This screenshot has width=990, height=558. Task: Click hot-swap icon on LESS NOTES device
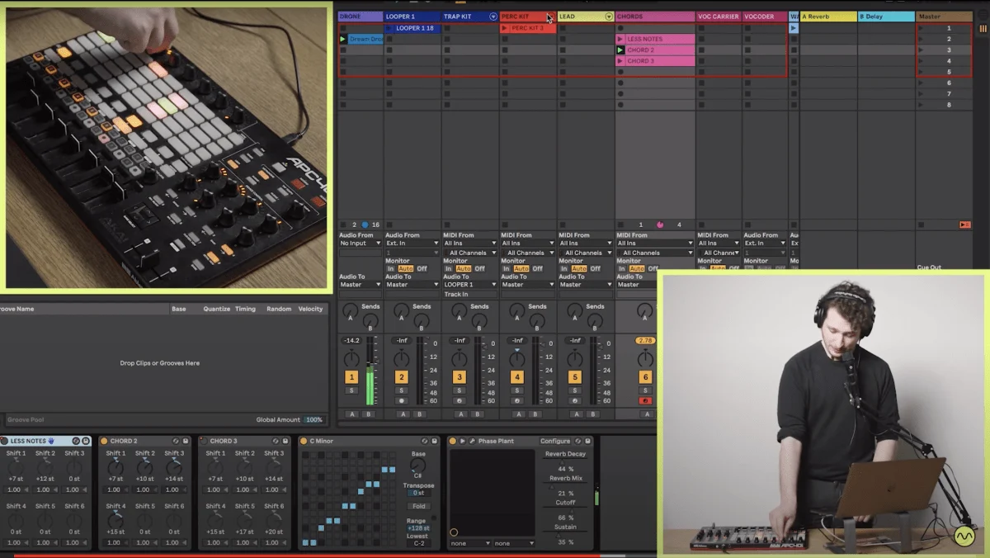(77, 441)
